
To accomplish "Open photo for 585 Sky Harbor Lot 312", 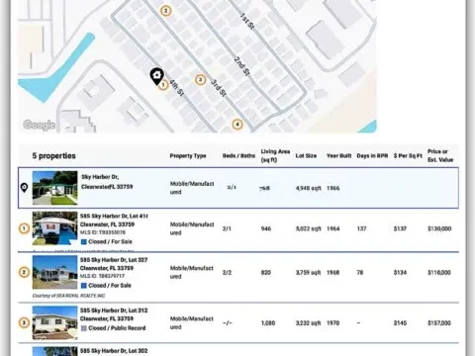I will point(54,322).
